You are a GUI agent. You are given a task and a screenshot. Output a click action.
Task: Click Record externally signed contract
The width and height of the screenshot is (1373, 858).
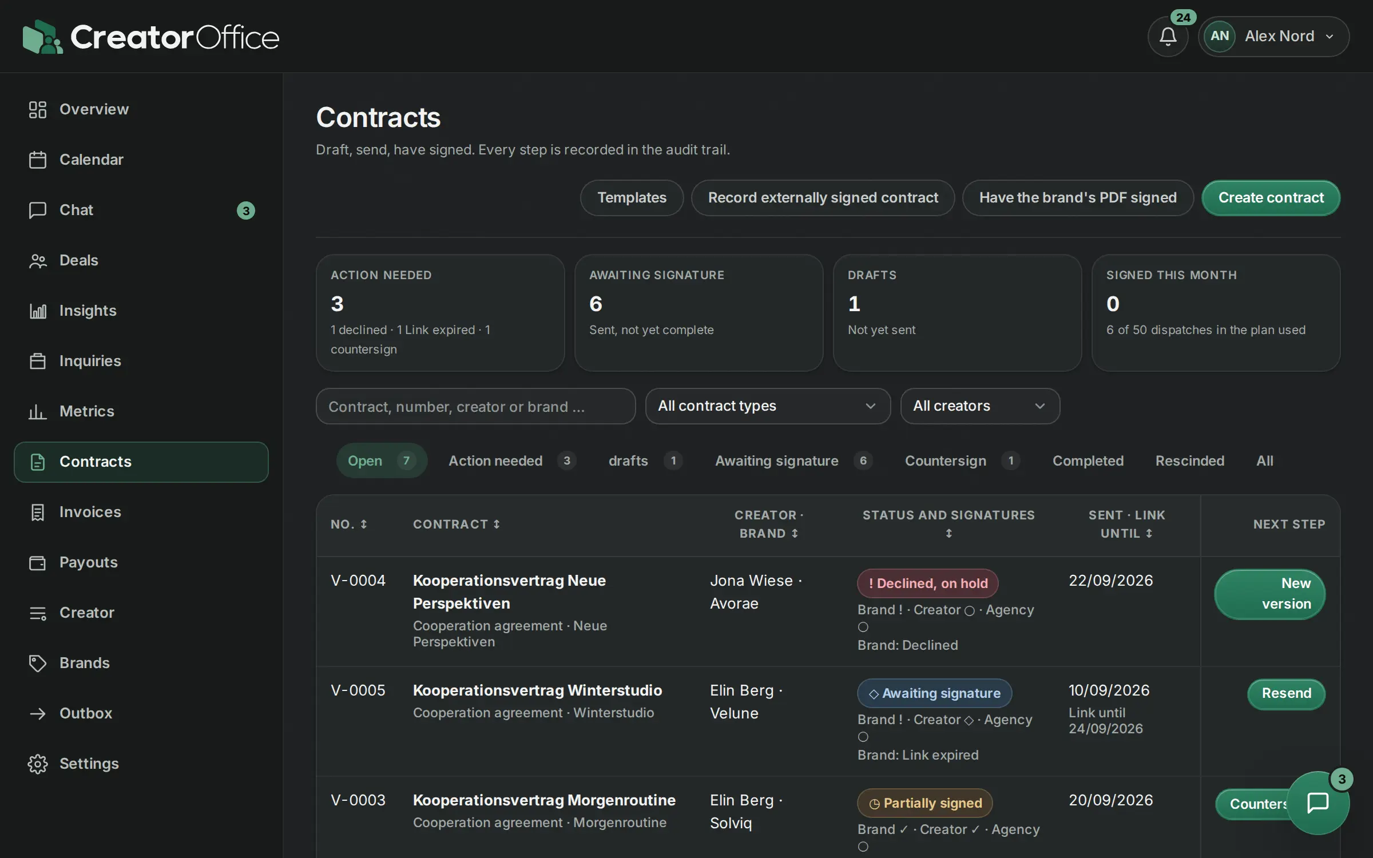(823, 198)
